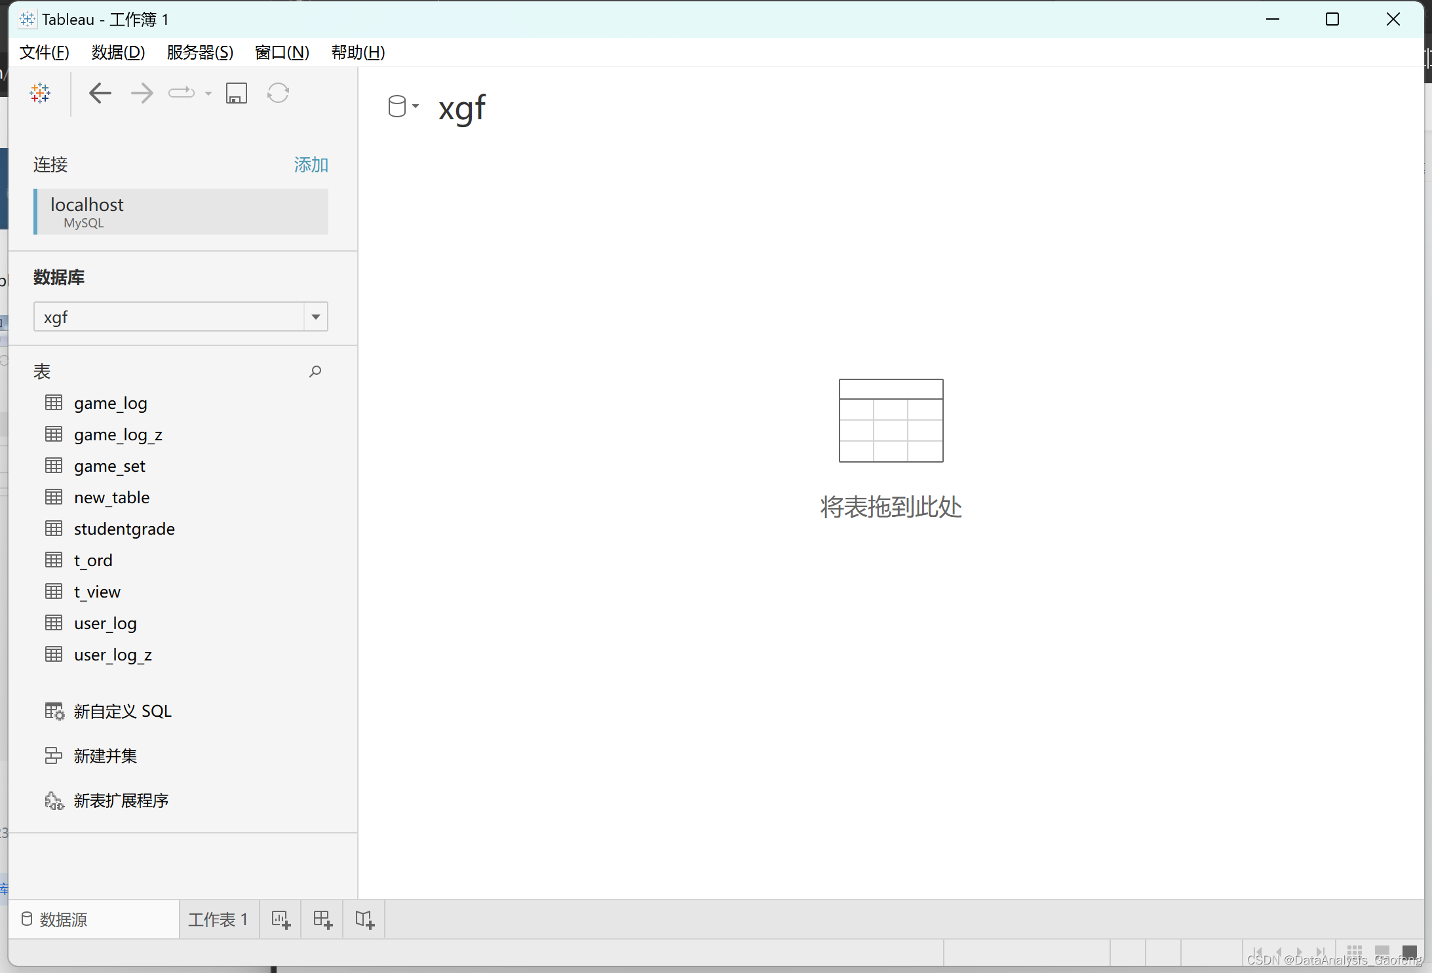Expand the data source cylinder dropdown
The height and width of the screenshot is (973, 1432).
coord(402,106)
